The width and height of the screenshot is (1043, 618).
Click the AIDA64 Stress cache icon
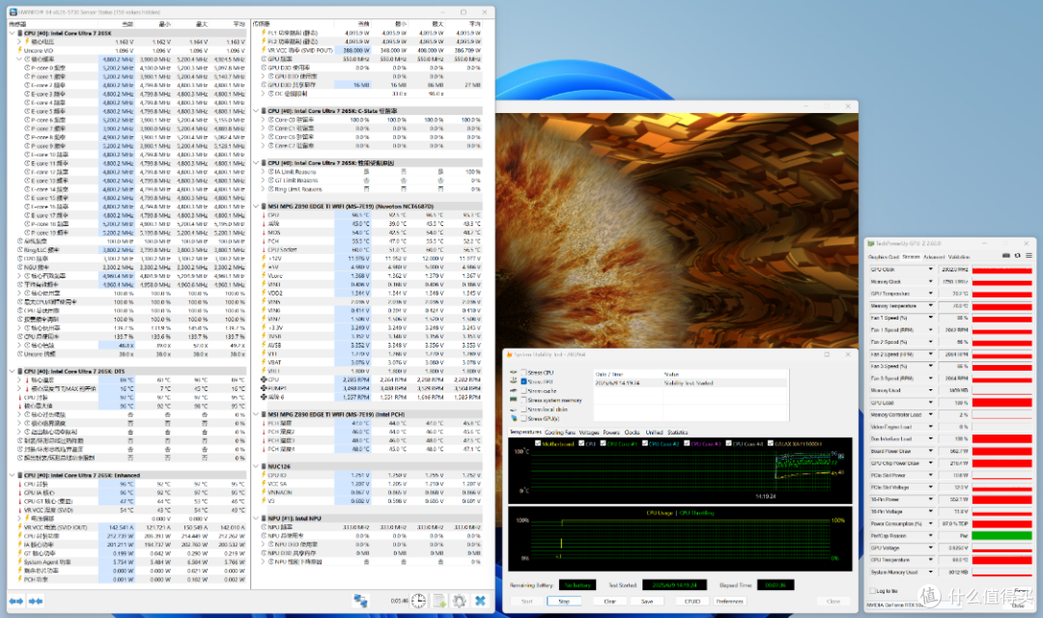pos(513,390)
